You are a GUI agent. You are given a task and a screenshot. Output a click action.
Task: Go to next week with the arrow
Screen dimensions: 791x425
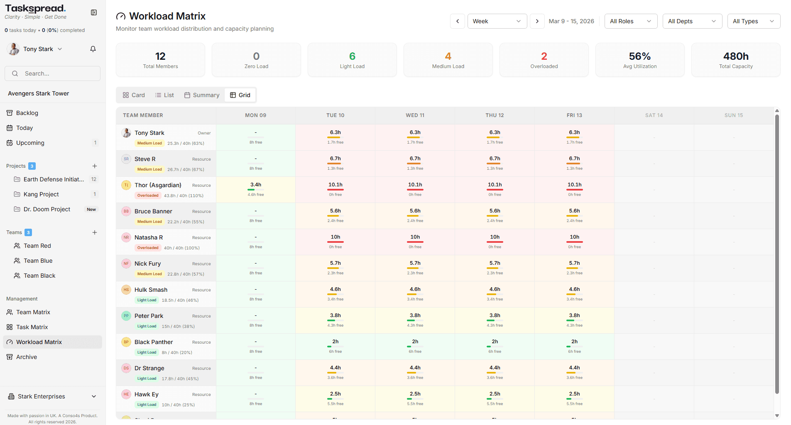(537, 21)
